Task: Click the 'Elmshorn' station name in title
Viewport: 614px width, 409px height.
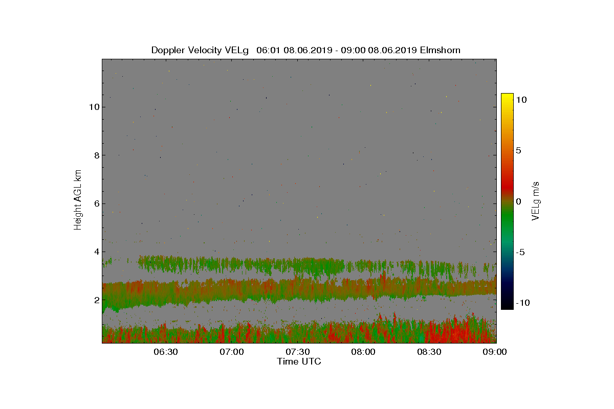Action: [440, 50]
